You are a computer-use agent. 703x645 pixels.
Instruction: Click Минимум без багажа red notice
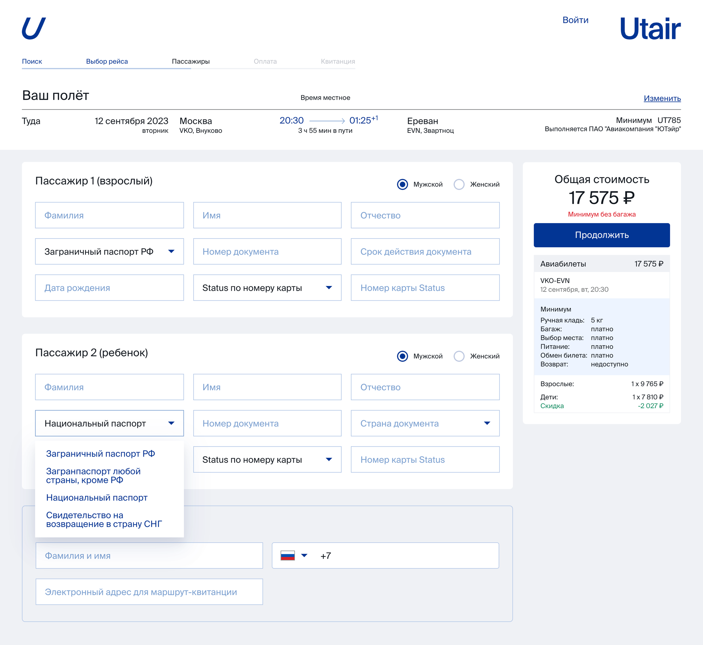tap(602, 214)
